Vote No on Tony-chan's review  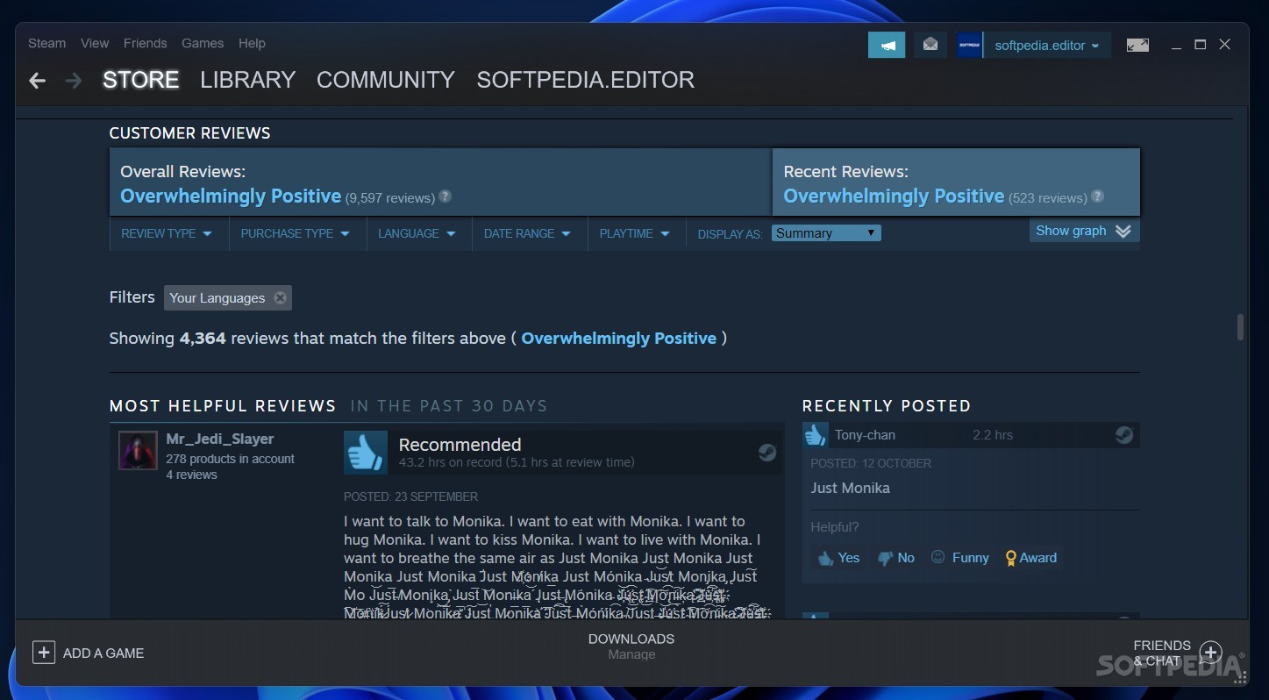point(895,558)
